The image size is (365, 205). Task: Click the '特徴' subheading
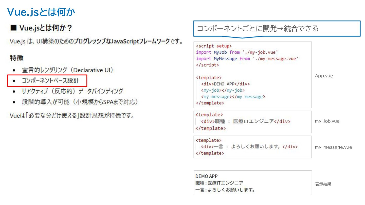tap(16, 58)
